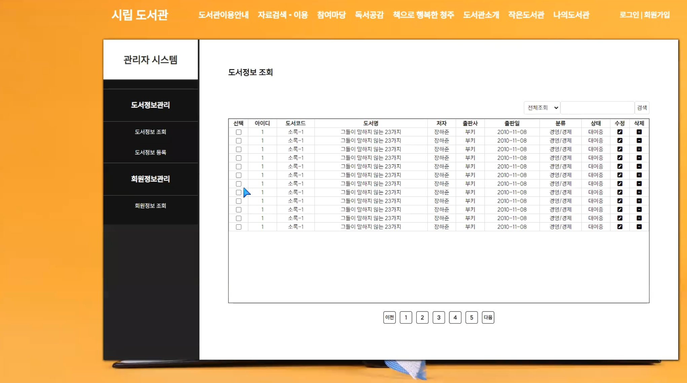
Task: Open 자료검색 - 이용 top navigation menu
Action: [x=283, y=15]
